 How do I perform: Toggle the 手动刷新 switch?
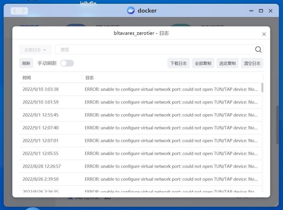(x=67, y=63)
